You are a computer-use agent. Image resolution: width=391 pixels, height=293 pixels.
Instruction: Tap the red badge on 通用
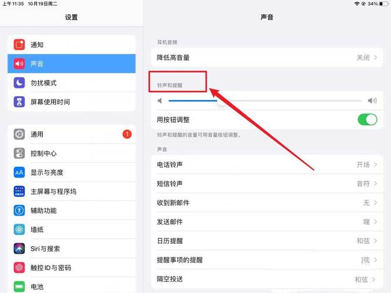pos(127,134)
